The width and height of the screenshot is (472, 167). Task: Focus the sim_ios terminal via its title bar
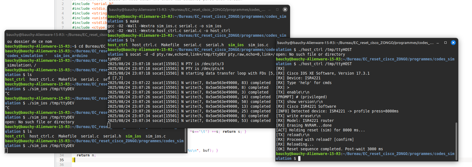pyautogui.click(x=56, y=35)
